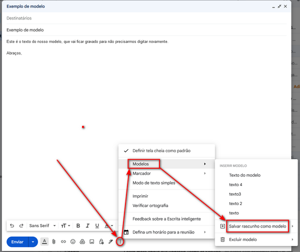Open the text color picker

point(109,226)
